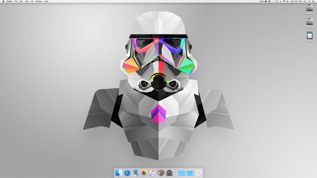
Task: Open the brown box star app in Dock
Action: [161, 173]
